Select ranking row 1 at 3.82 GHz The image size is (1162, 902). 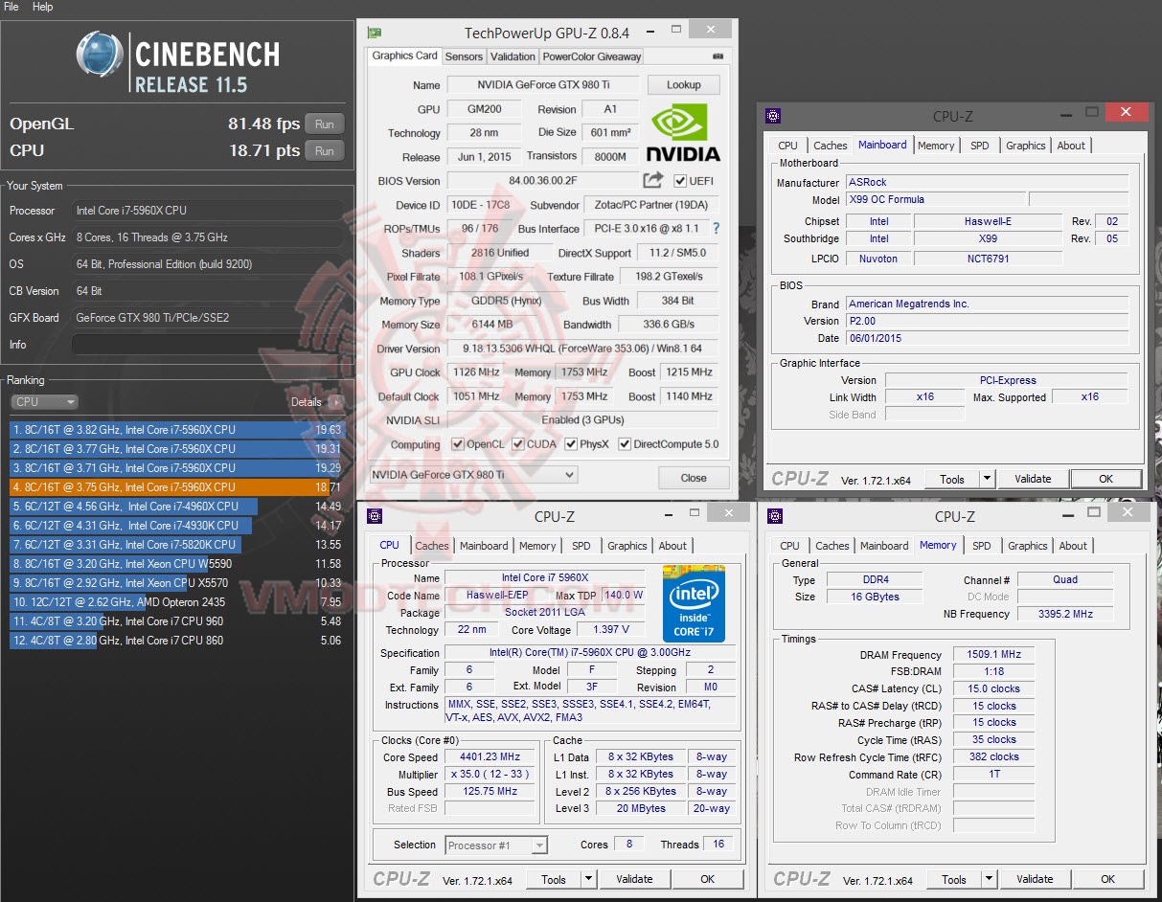pos(177,430)
